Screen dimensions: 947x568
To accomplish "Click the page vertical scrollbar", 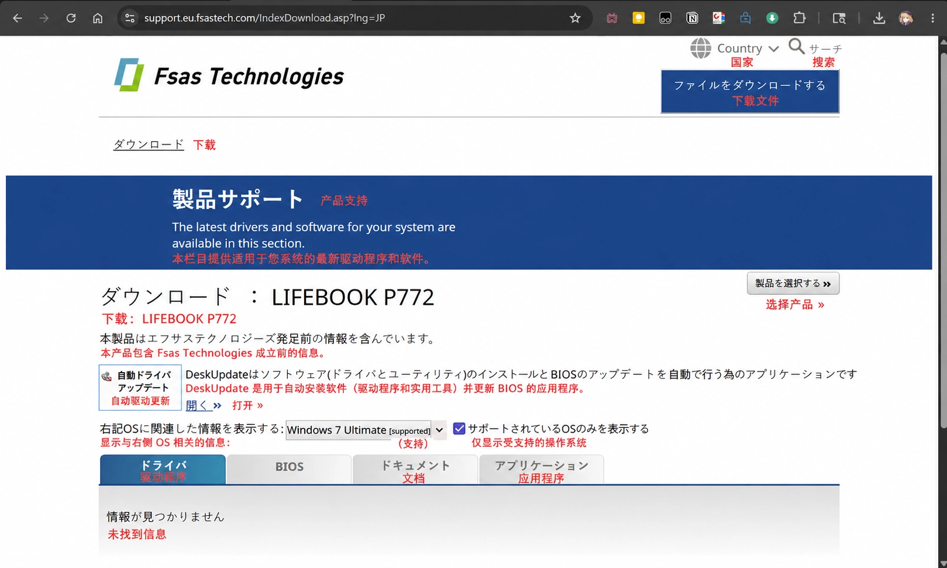I will [943, 240].
